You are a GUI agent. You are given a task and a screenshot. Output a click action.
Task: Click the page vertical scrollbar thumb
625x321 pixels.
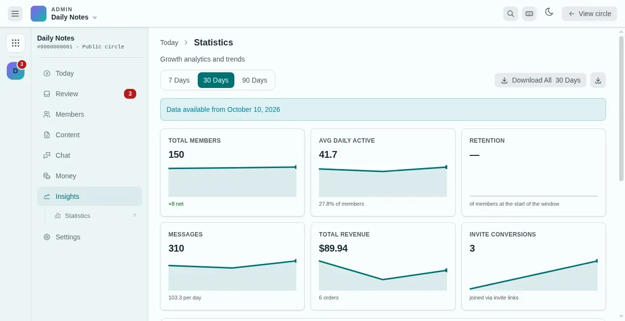[x=621, y=108]
